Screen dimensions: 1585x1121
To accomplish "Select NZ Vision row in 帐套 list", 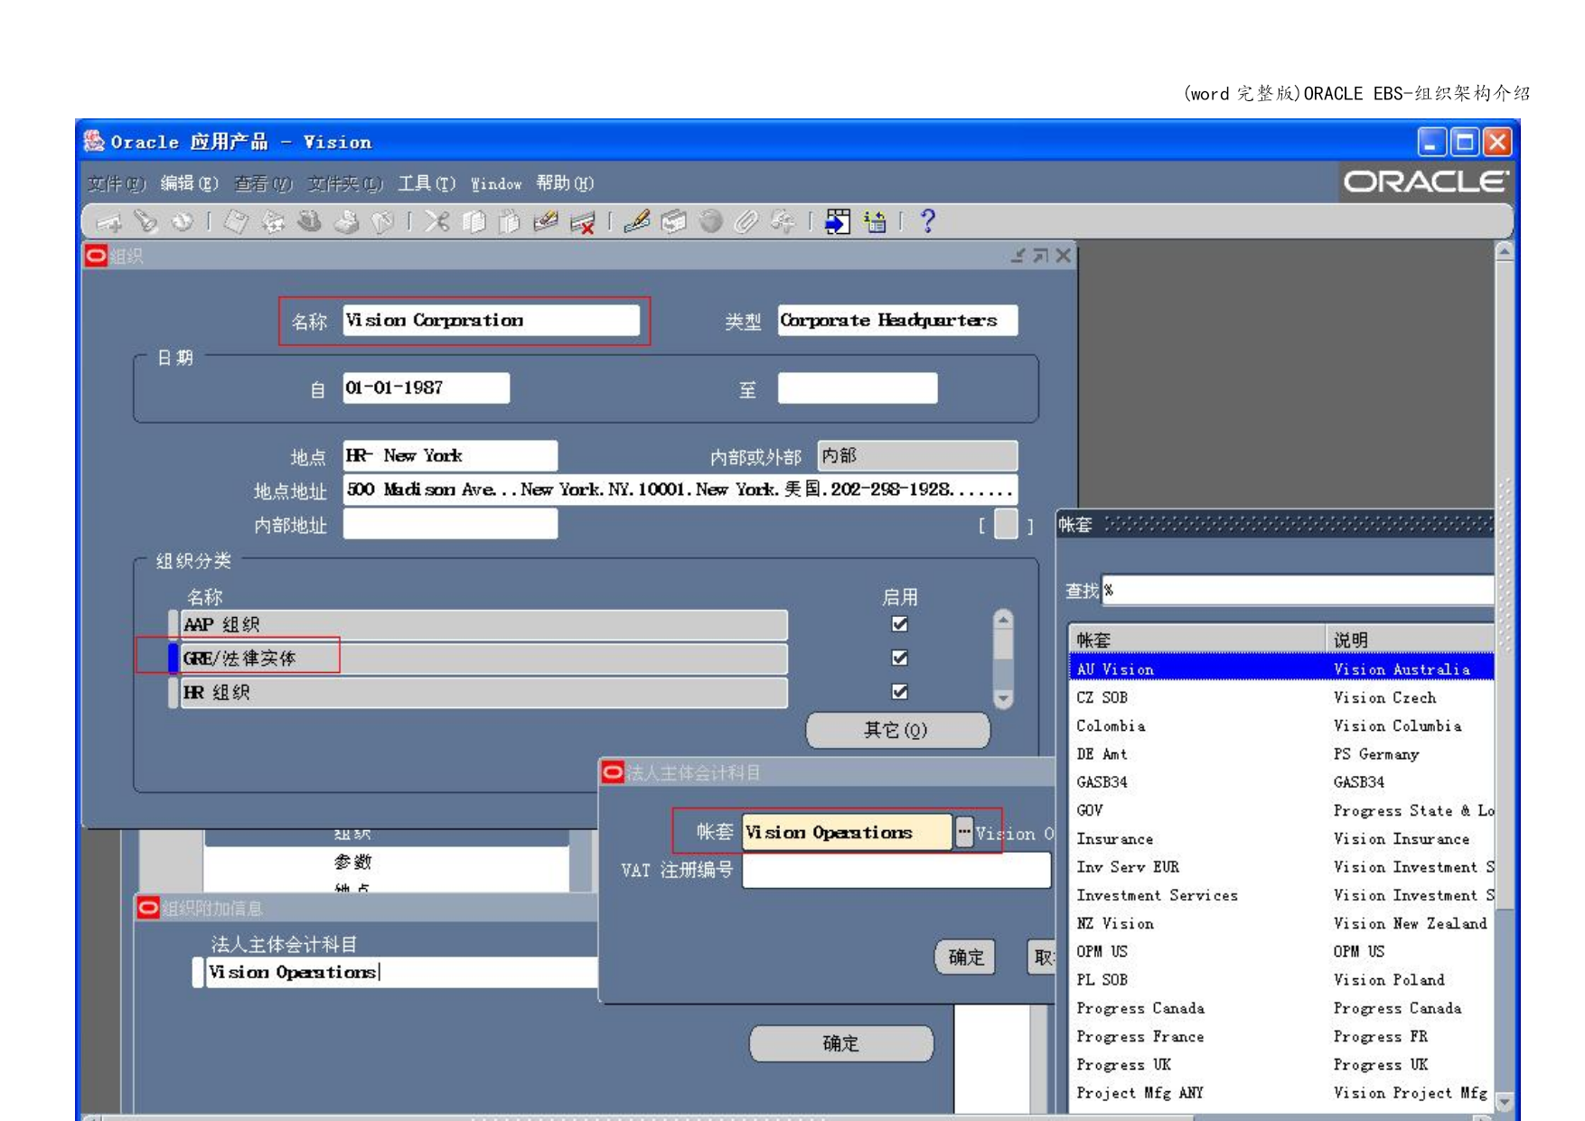I will (x=1281, y=923).
